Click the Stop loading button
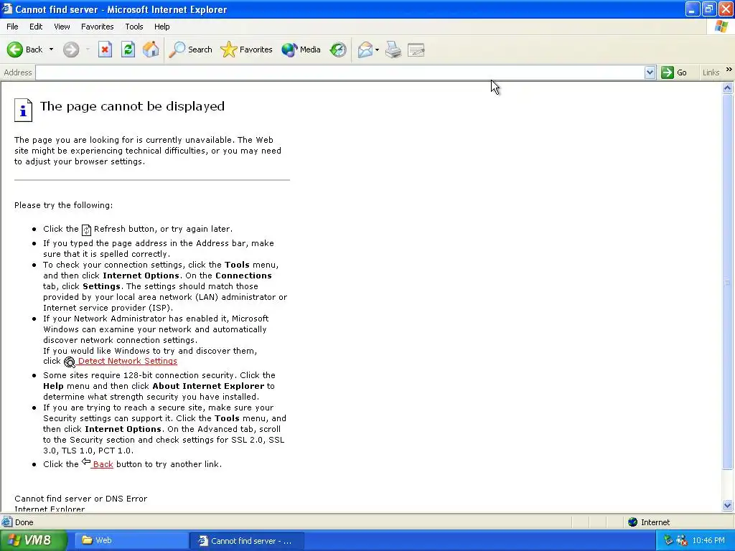Viewport: 735px width, 551px height. [x=105, y=50]
